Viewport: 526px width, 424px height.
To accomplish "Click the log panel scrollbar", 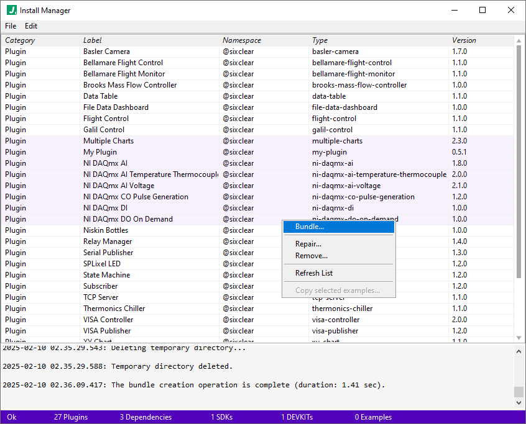I will tap(519, 391).
